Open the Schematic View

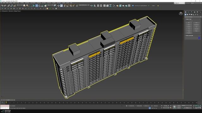pos(110,6)
